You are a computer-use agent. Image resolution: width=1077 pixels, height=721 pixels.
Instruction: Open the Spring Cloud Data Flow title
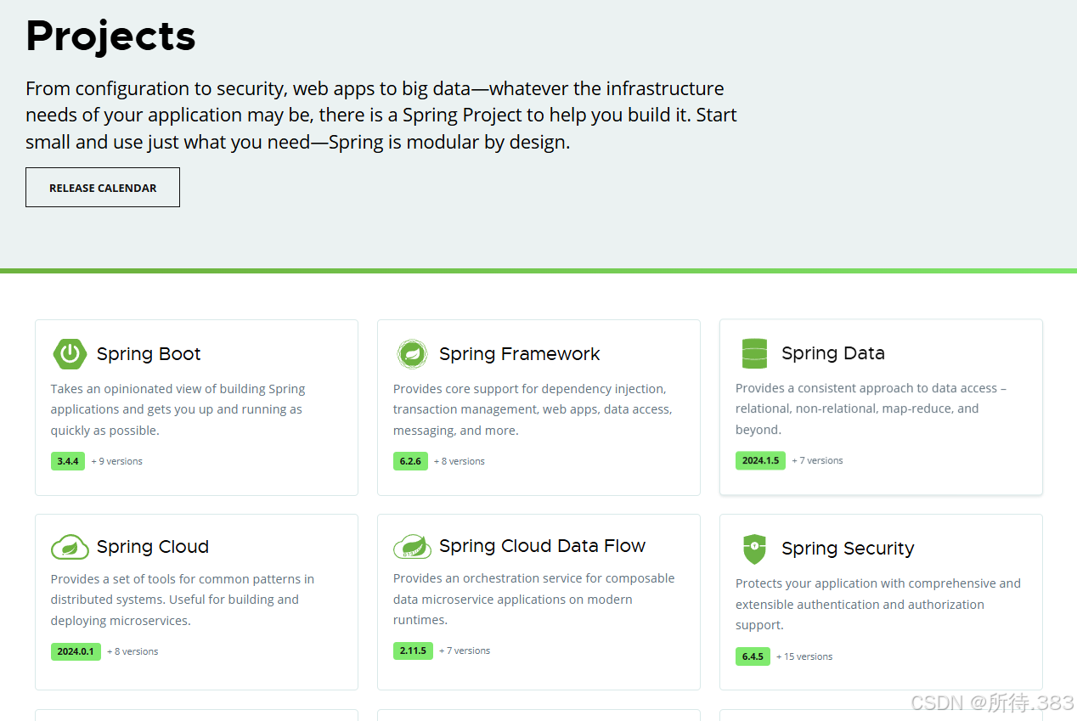point(543,546)
